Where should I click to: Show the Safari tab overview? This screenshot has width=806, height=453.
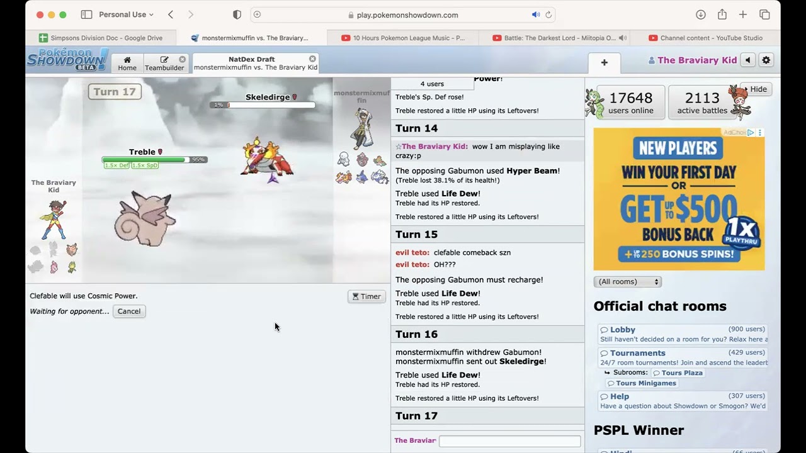point(764,14)
